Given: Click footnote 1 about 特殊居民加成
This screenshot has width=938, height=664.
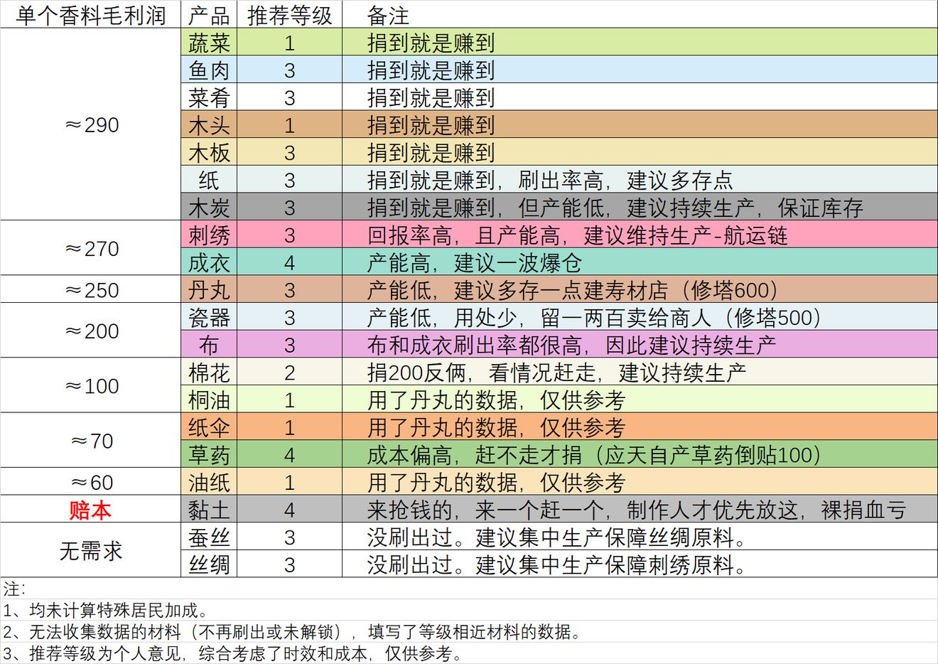Looking at the screenshot, I should (x=106, y=610).
